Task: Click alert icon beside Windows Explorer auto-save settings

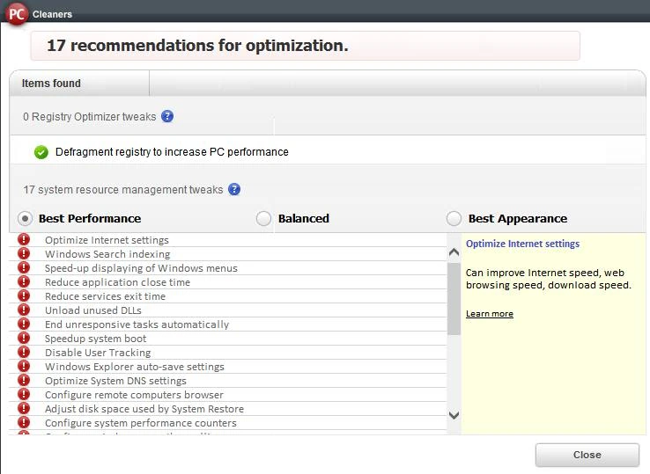Action: point(24,366)
